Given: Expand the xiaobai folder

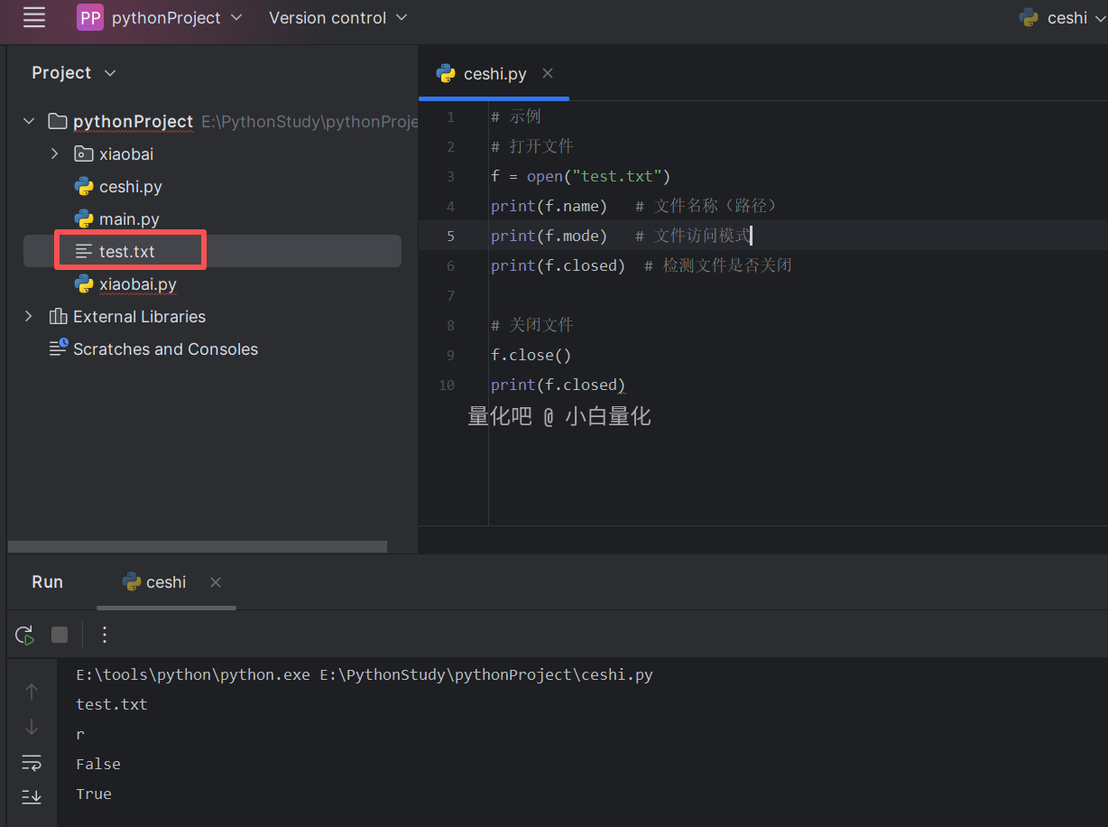Looking at the screenshot, I should (54, 154).
